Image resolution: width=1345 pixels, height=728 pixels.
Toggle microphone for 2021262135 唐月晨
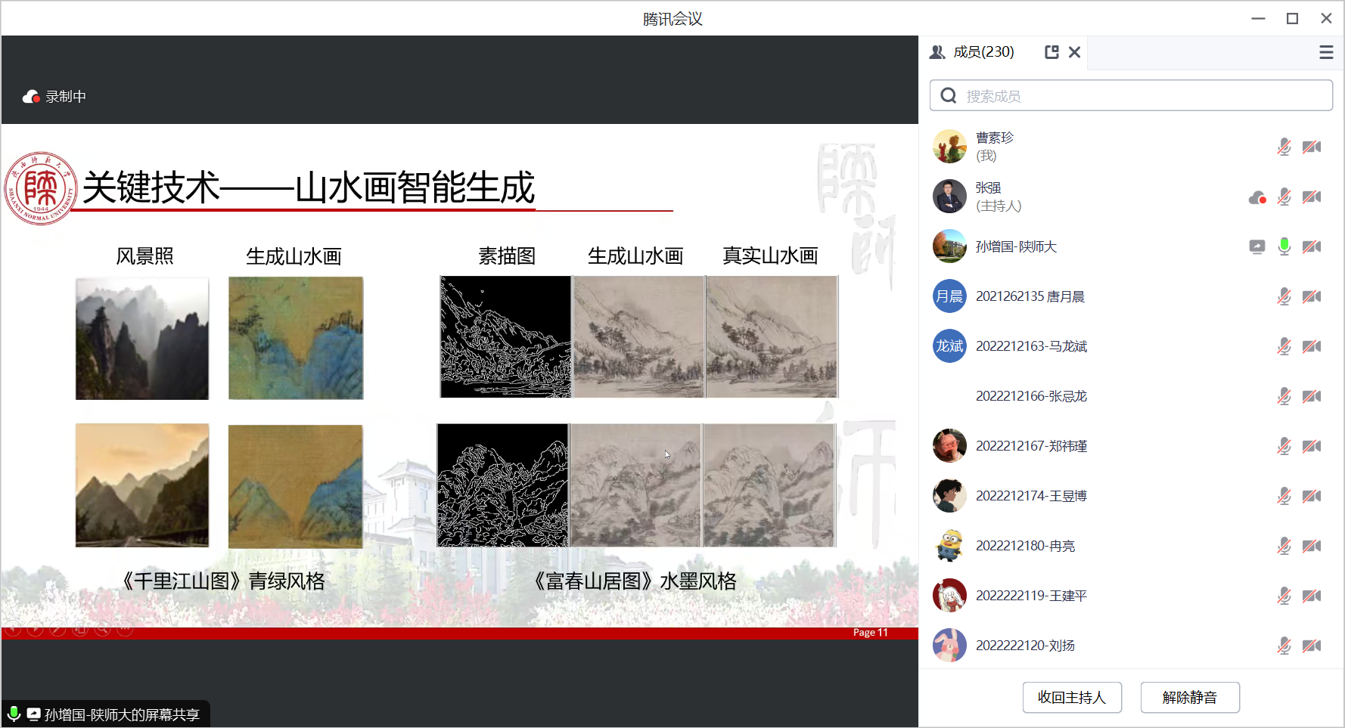(1284, 296)
